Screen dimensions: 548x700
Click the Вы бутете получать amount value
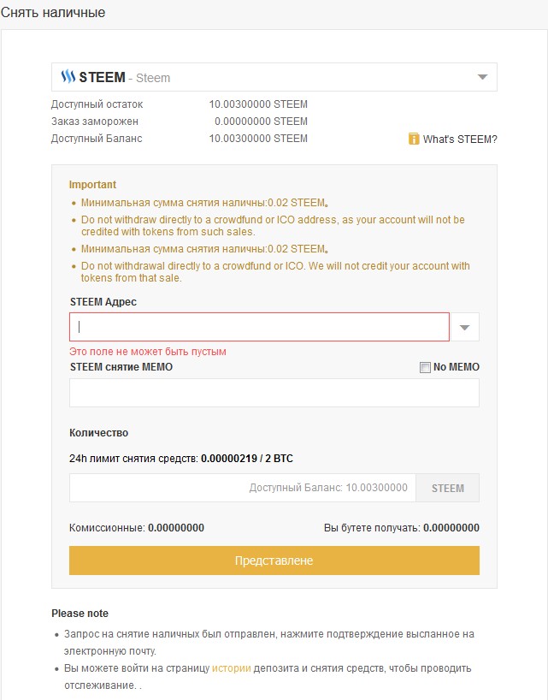click(x=451, y=528)
